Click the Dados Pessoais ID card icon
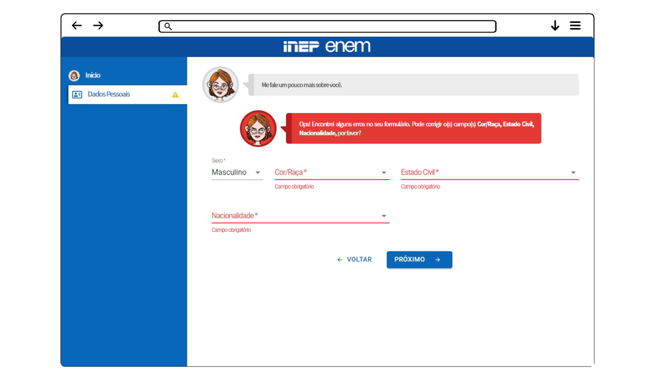Viewport: 655px width, 381px height. click(x=77, y=95)
